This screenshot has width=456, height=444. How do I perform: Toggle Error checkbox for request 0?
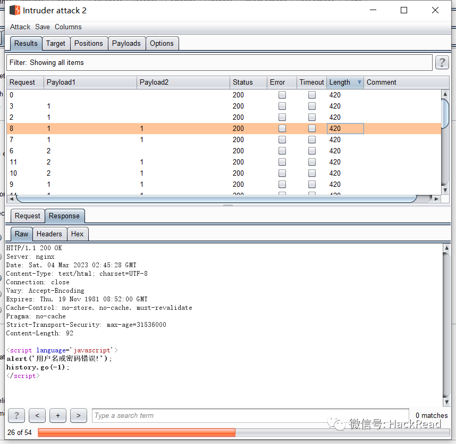[282, 95]
